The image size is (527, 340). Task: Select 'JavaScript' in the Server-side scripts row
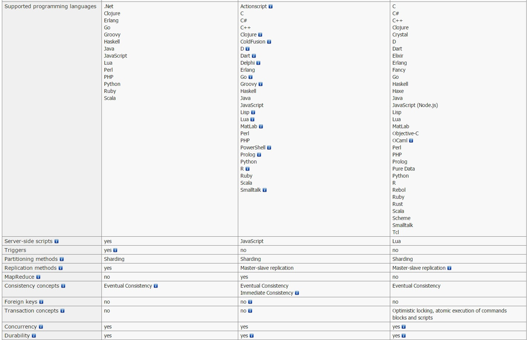tap(252, 241)
